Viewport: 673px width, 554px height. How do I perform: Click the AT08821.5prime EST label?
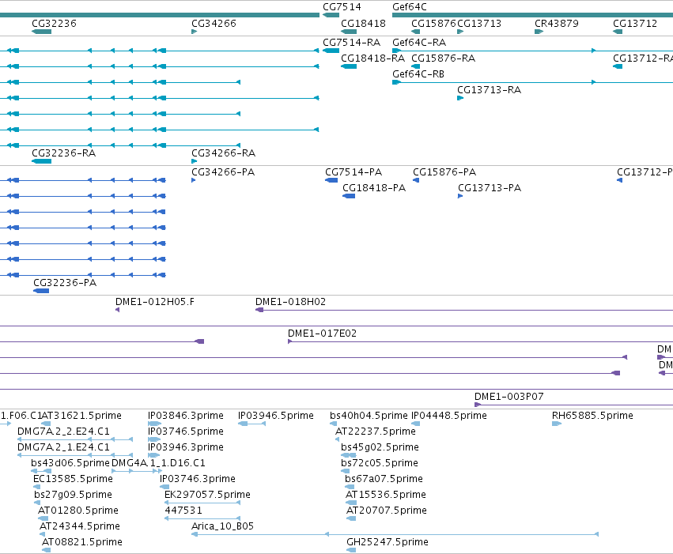click(82, 542)
